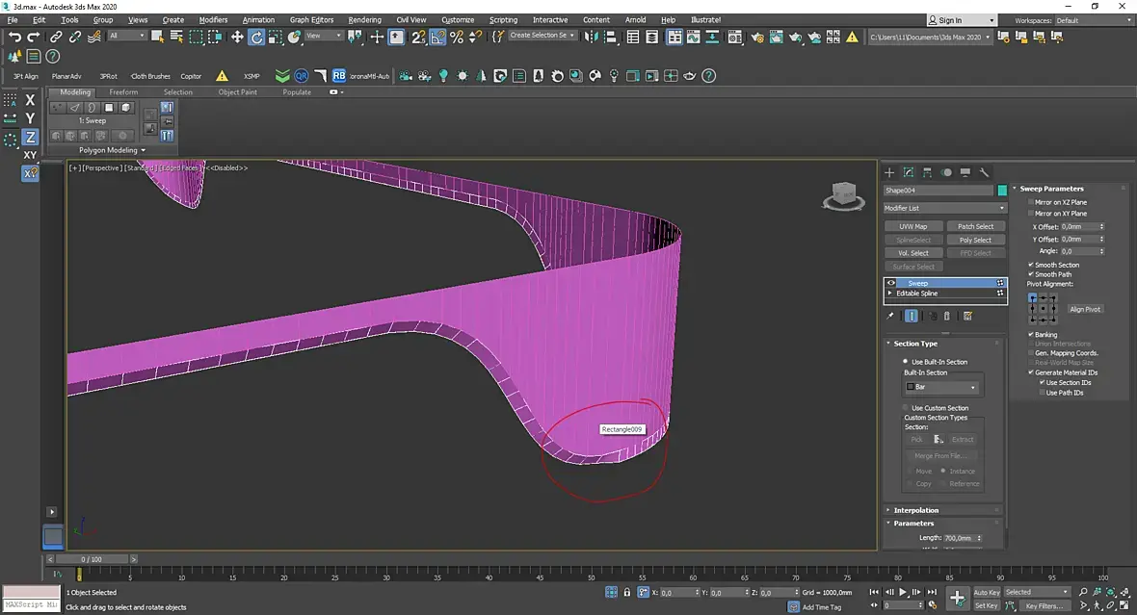Toggle the Angle Snap icon
Viewport: 1137px width, 615px height.
coord(436,37)
